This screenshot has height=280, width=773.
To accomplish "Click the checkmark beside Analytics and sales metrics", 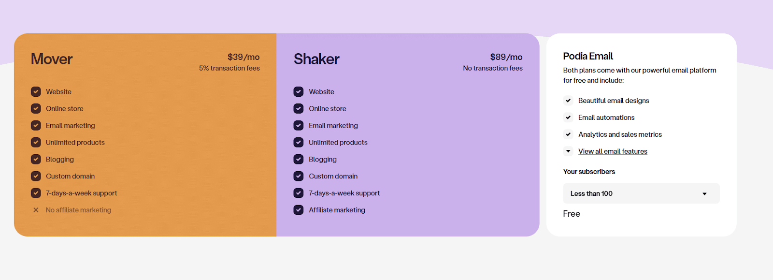I will [x=568, y=134].
